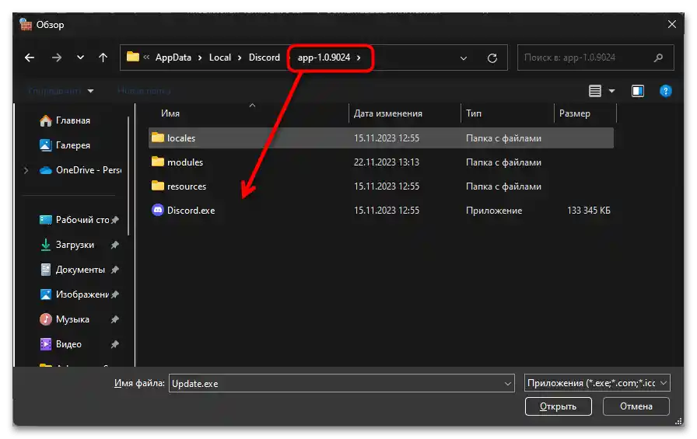
Task: Open the file name dropdown arrow
Action: click(508, 384)
